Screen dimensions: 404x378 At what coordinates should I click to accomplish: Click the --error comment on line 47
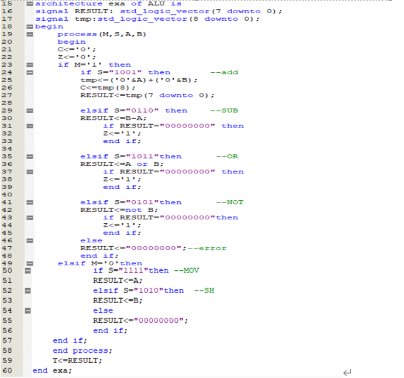coord(207,248)
